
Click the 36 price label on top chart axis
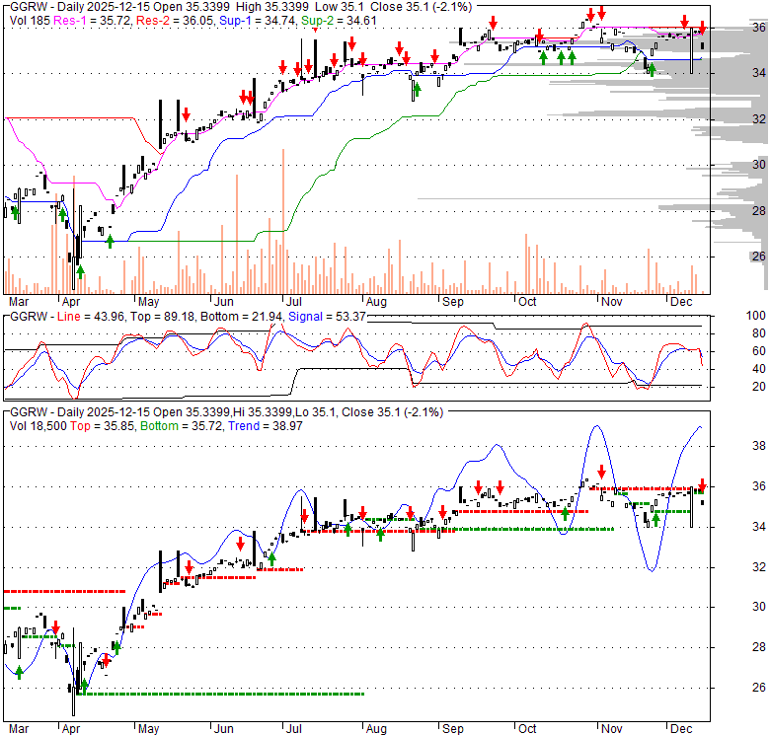pos(759,28)
